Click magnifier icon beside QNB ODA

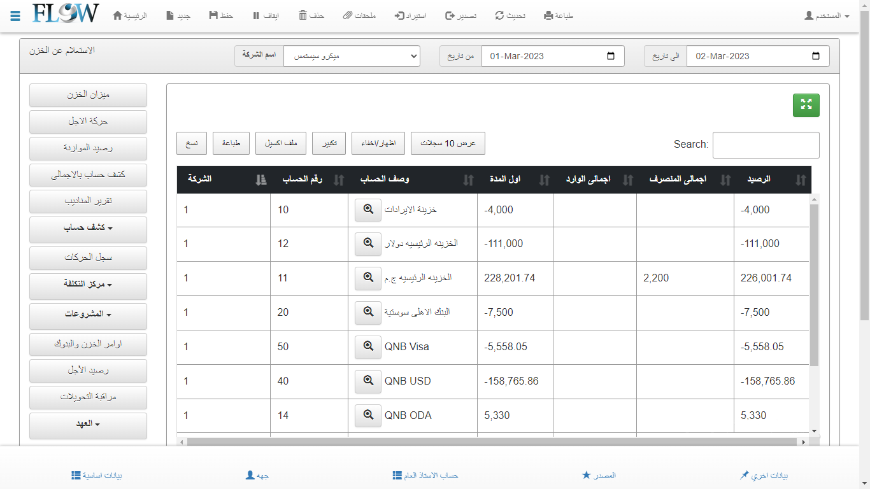[367, 416]
